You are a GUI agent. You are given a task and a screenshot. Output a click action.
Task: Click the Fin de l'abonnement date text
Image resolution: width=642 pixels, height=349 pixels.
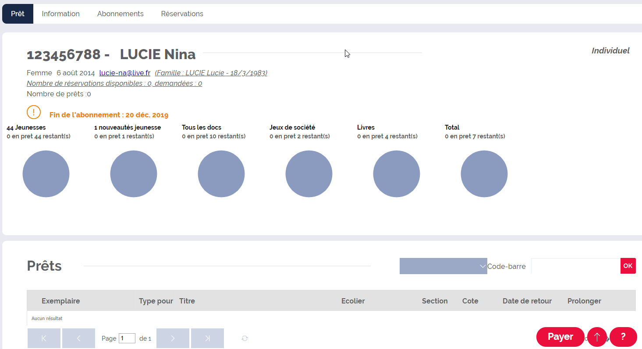[109, 115]
